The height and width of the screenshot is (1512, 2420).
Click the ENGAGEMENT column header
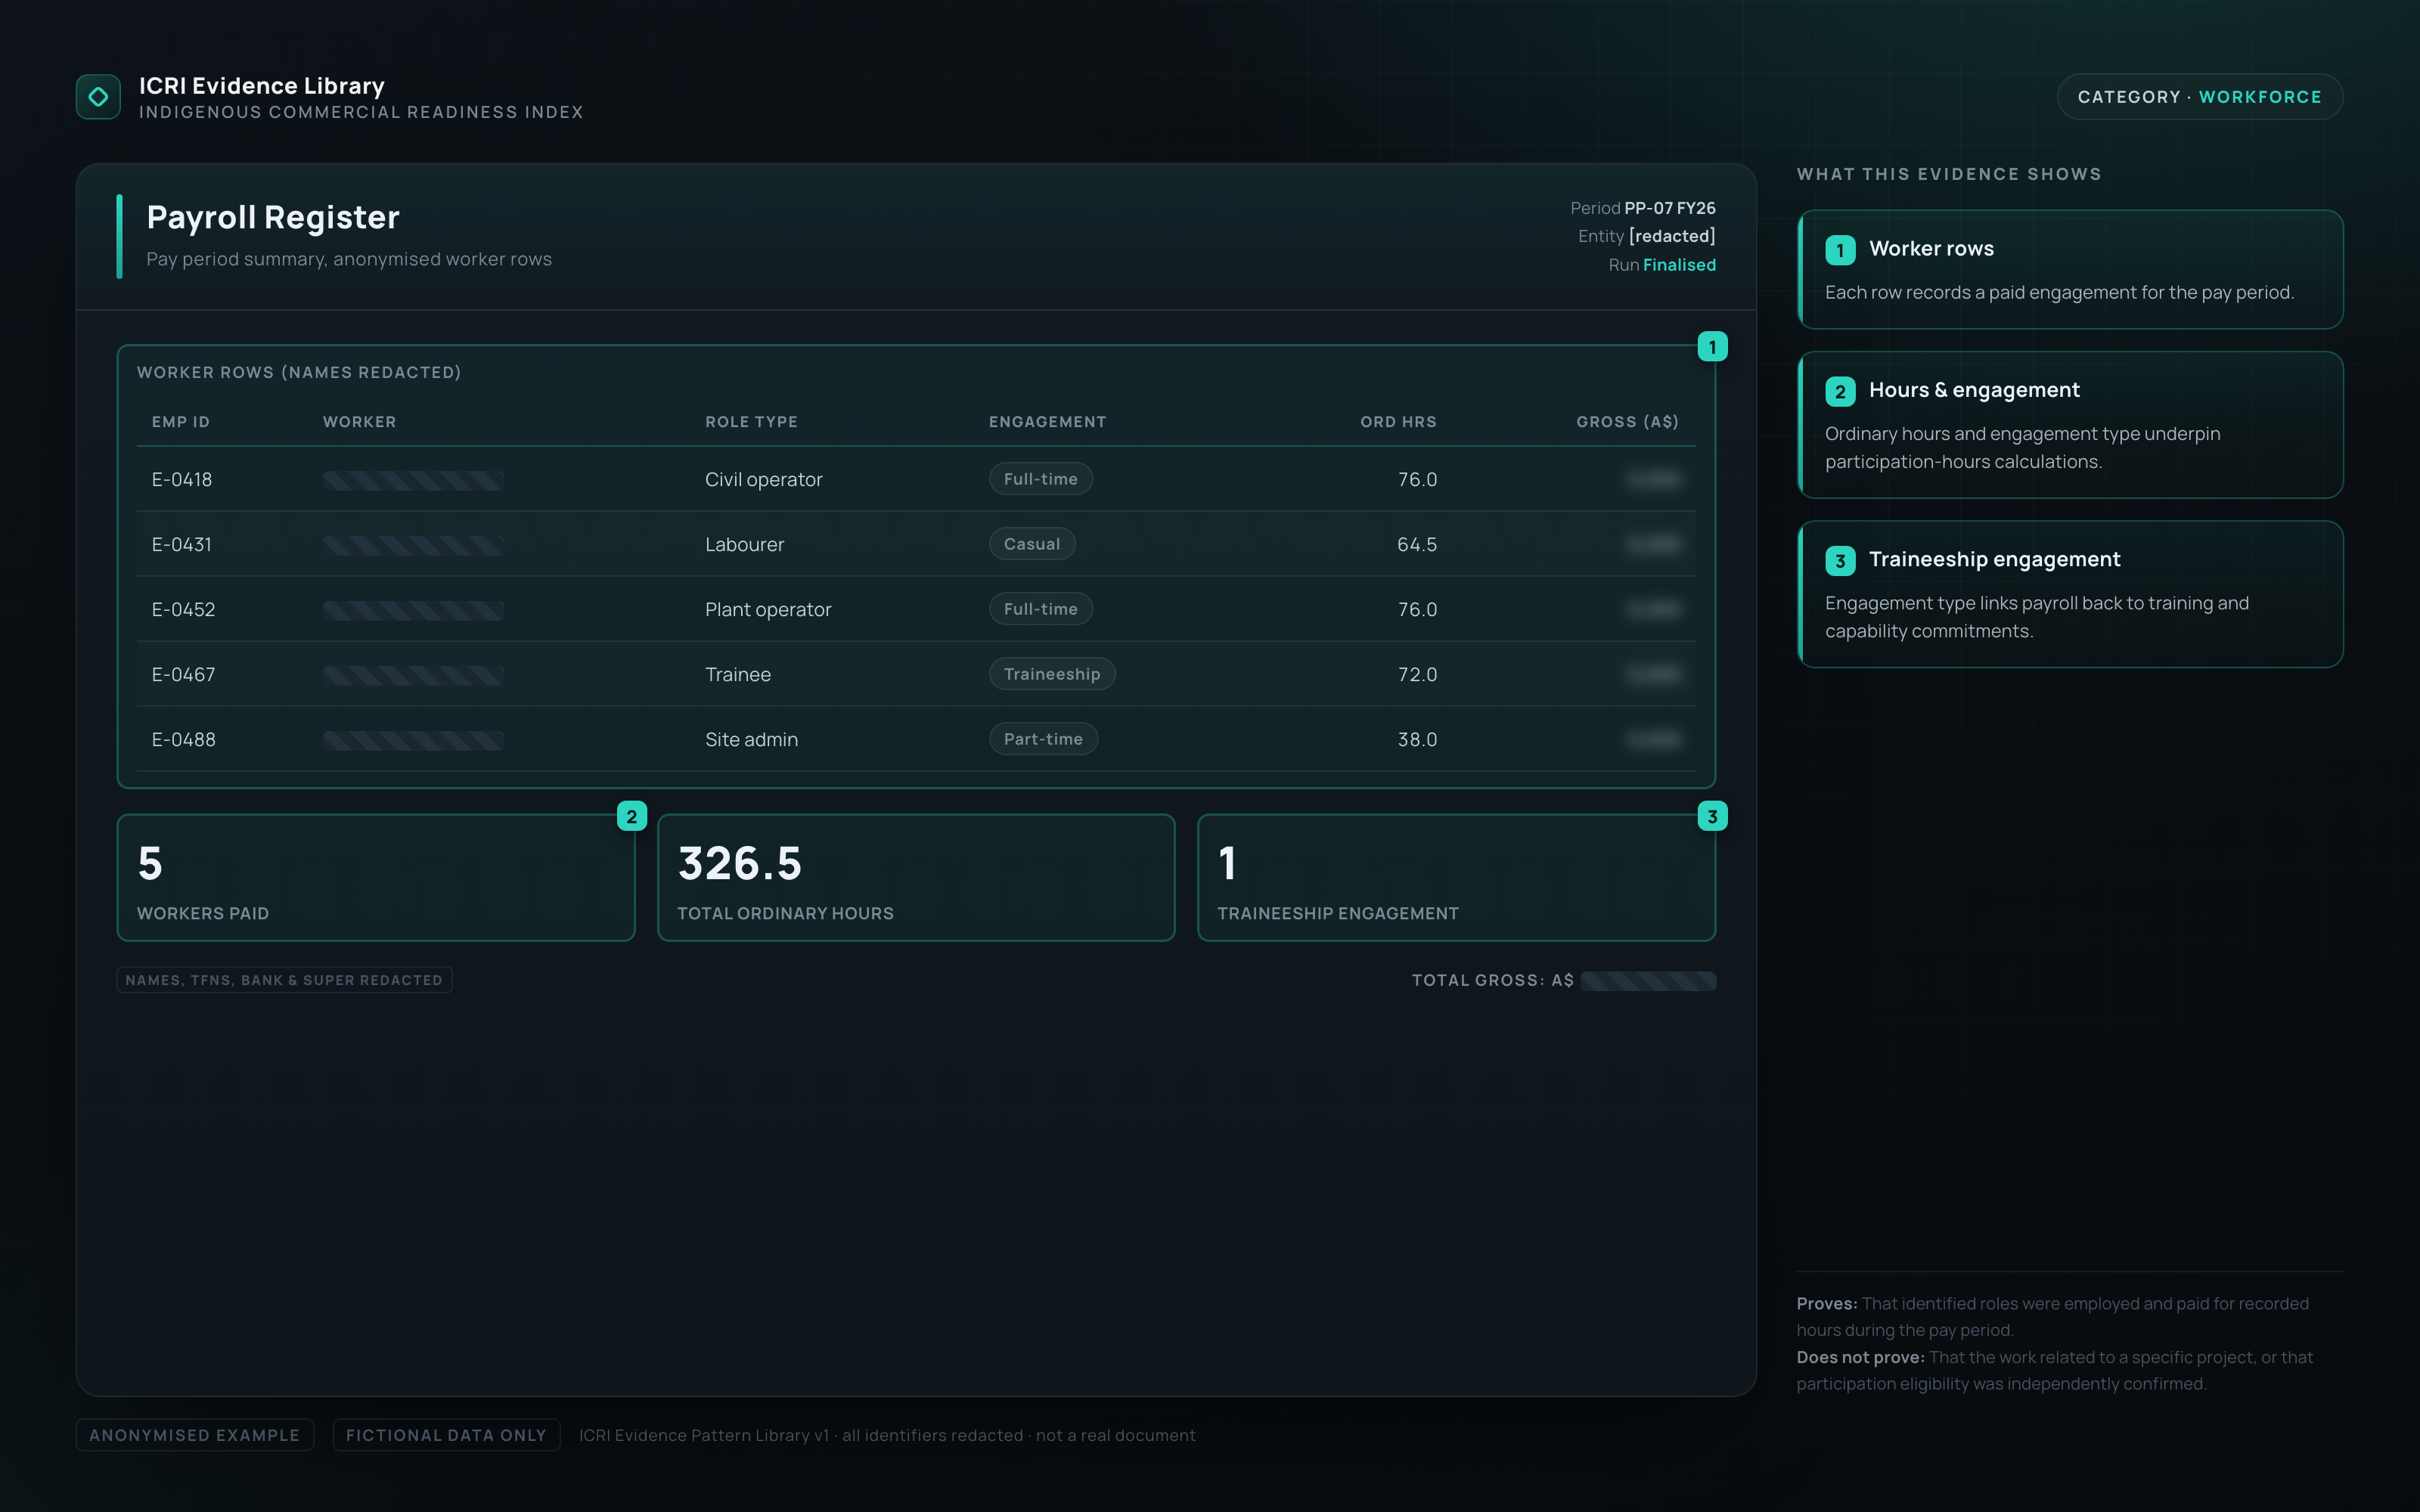[1047, 422]
